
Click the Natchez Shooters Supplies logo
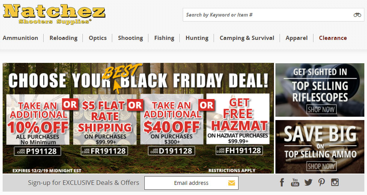(54, 14)
